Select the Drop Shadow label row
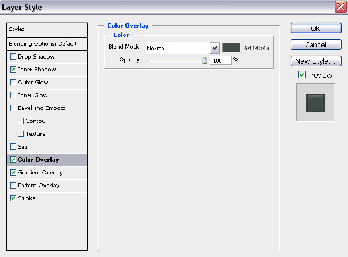This screenshot has height=257, width=348. (47, 57)
